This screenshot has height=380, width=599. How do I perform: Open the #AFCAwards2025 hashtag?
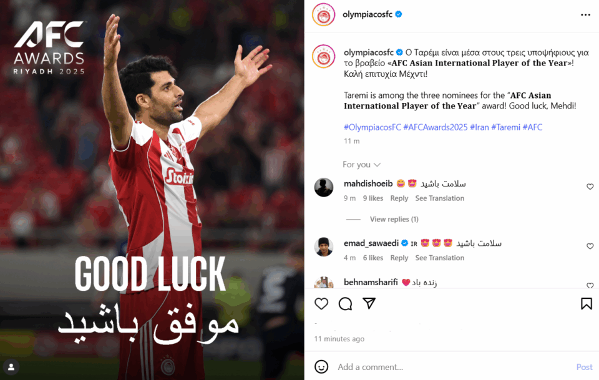click(x=435, y=127)
